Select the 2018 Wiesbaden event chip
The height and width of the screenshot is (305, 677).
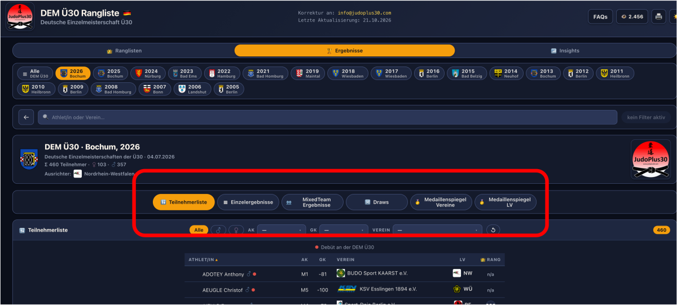click(x=347, y=73)
